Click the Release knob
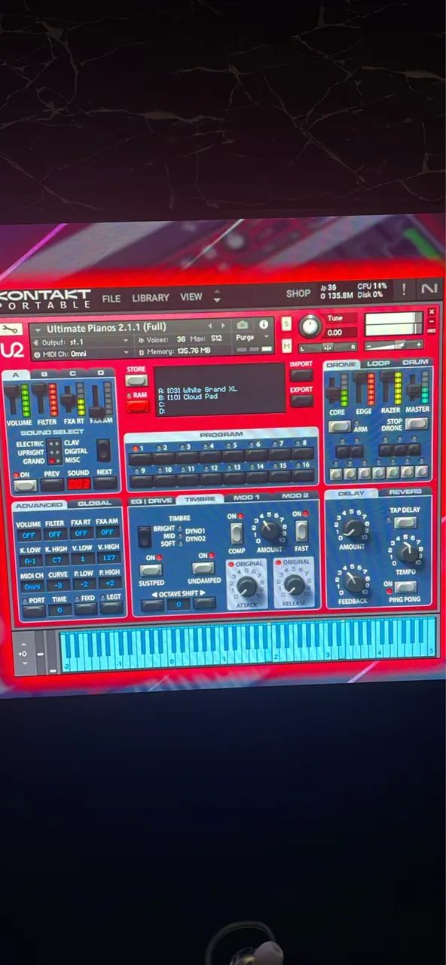This screenshot has height=965, width=446. [x=294, y=585]
